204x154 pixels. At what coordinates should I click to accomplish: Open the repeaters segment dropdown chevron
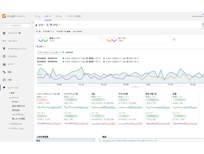[x=168, y=37]
